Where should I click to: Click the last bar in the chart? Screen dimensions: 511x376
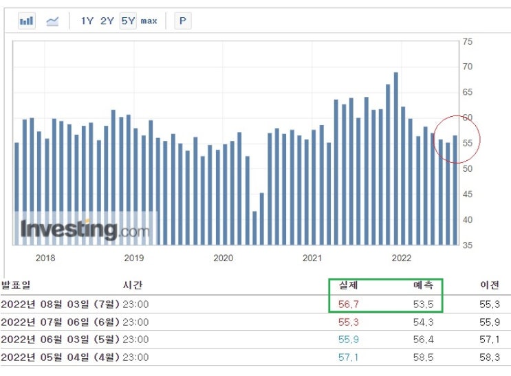pyautogui.click(x=455, y=190)
